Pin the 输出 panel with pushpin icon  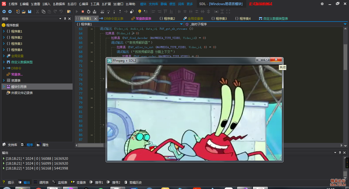click(x=340, y=153)
